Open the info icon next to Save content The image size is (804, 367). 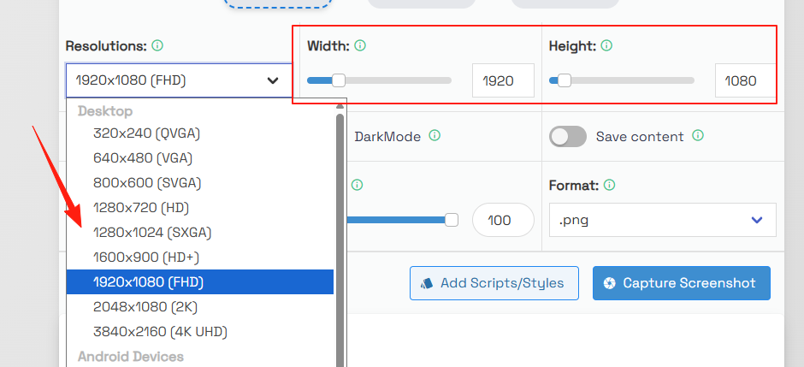[x=698, y=136]
